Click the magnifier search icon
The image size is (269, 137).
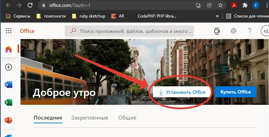click(73, 31)
